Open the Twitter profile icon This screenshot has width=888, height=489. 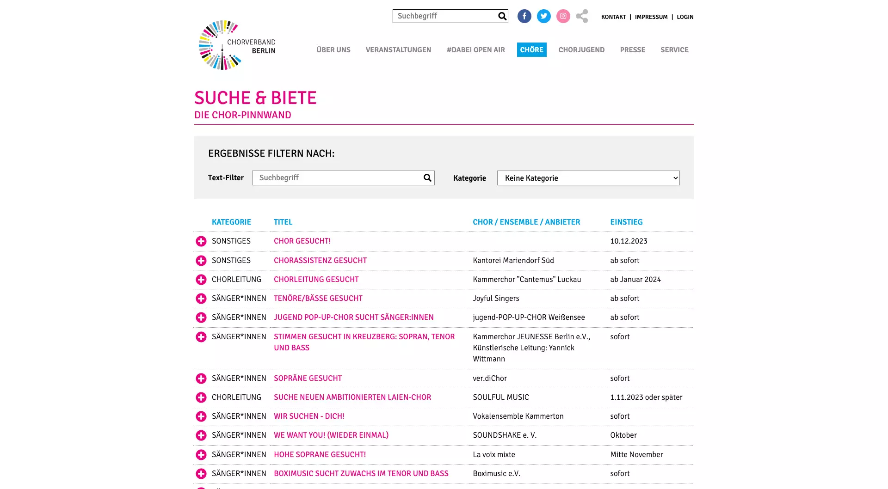point(543,16)
